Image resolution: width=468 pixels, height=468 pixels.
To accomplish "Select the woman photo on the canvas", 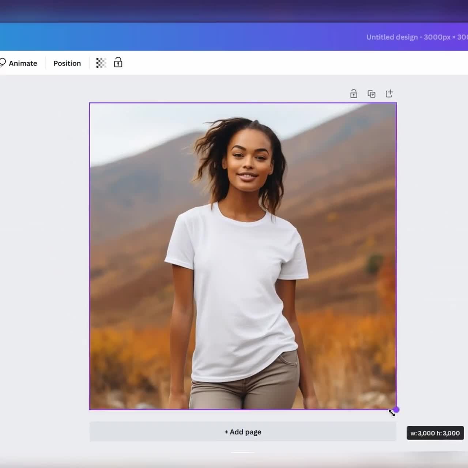I will pyautogui.click(x=243, y=256).
